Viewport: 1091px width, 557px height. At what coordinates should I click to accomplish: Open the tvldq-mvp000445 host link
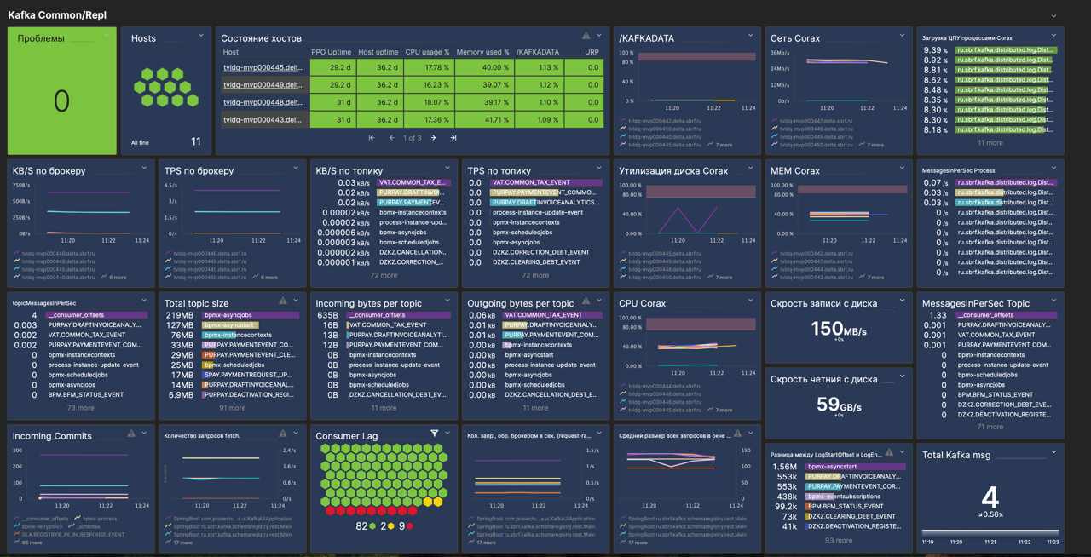(x=260, y=68)
